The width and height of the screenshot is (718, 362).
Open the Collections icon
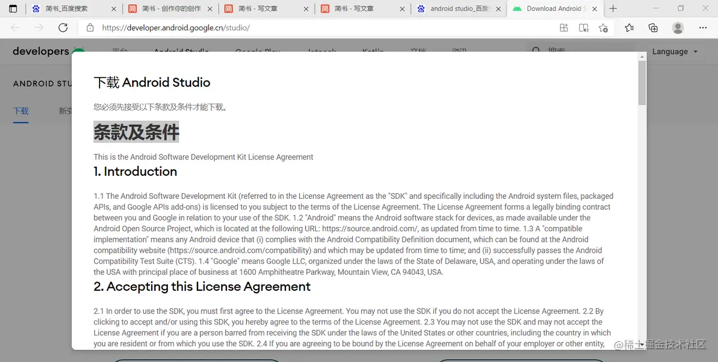(653, 27)
